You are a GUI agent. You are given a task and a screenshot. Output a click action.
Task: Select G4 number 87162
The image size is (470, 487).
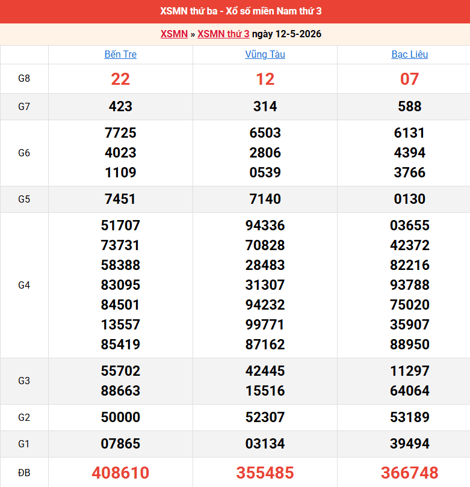coord(265,345)
